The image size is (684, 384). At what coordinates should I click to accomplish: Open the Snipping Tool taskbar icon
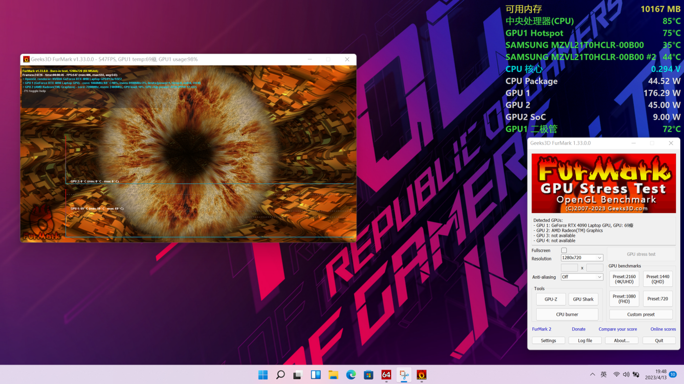tap(404, 375)
